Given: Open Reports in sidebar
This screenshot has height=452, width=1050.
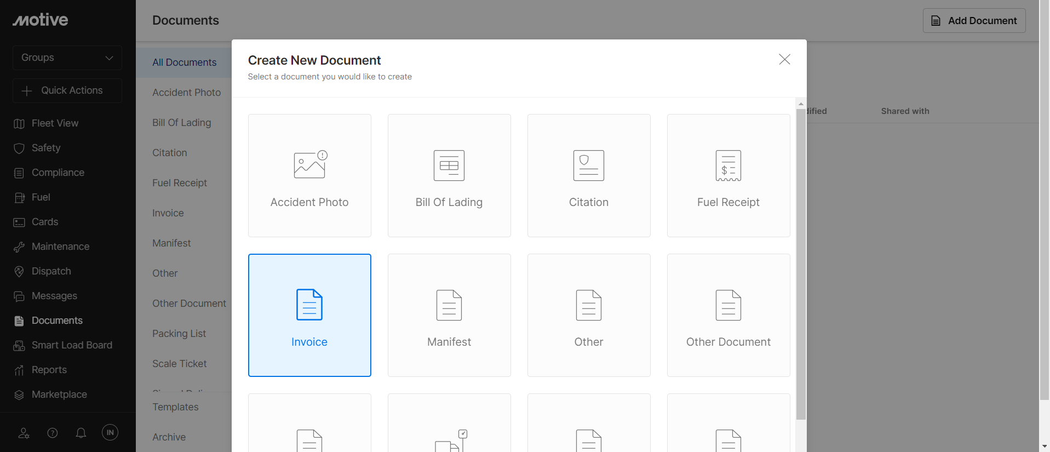Looking at the screenshot, I should 49,370.
